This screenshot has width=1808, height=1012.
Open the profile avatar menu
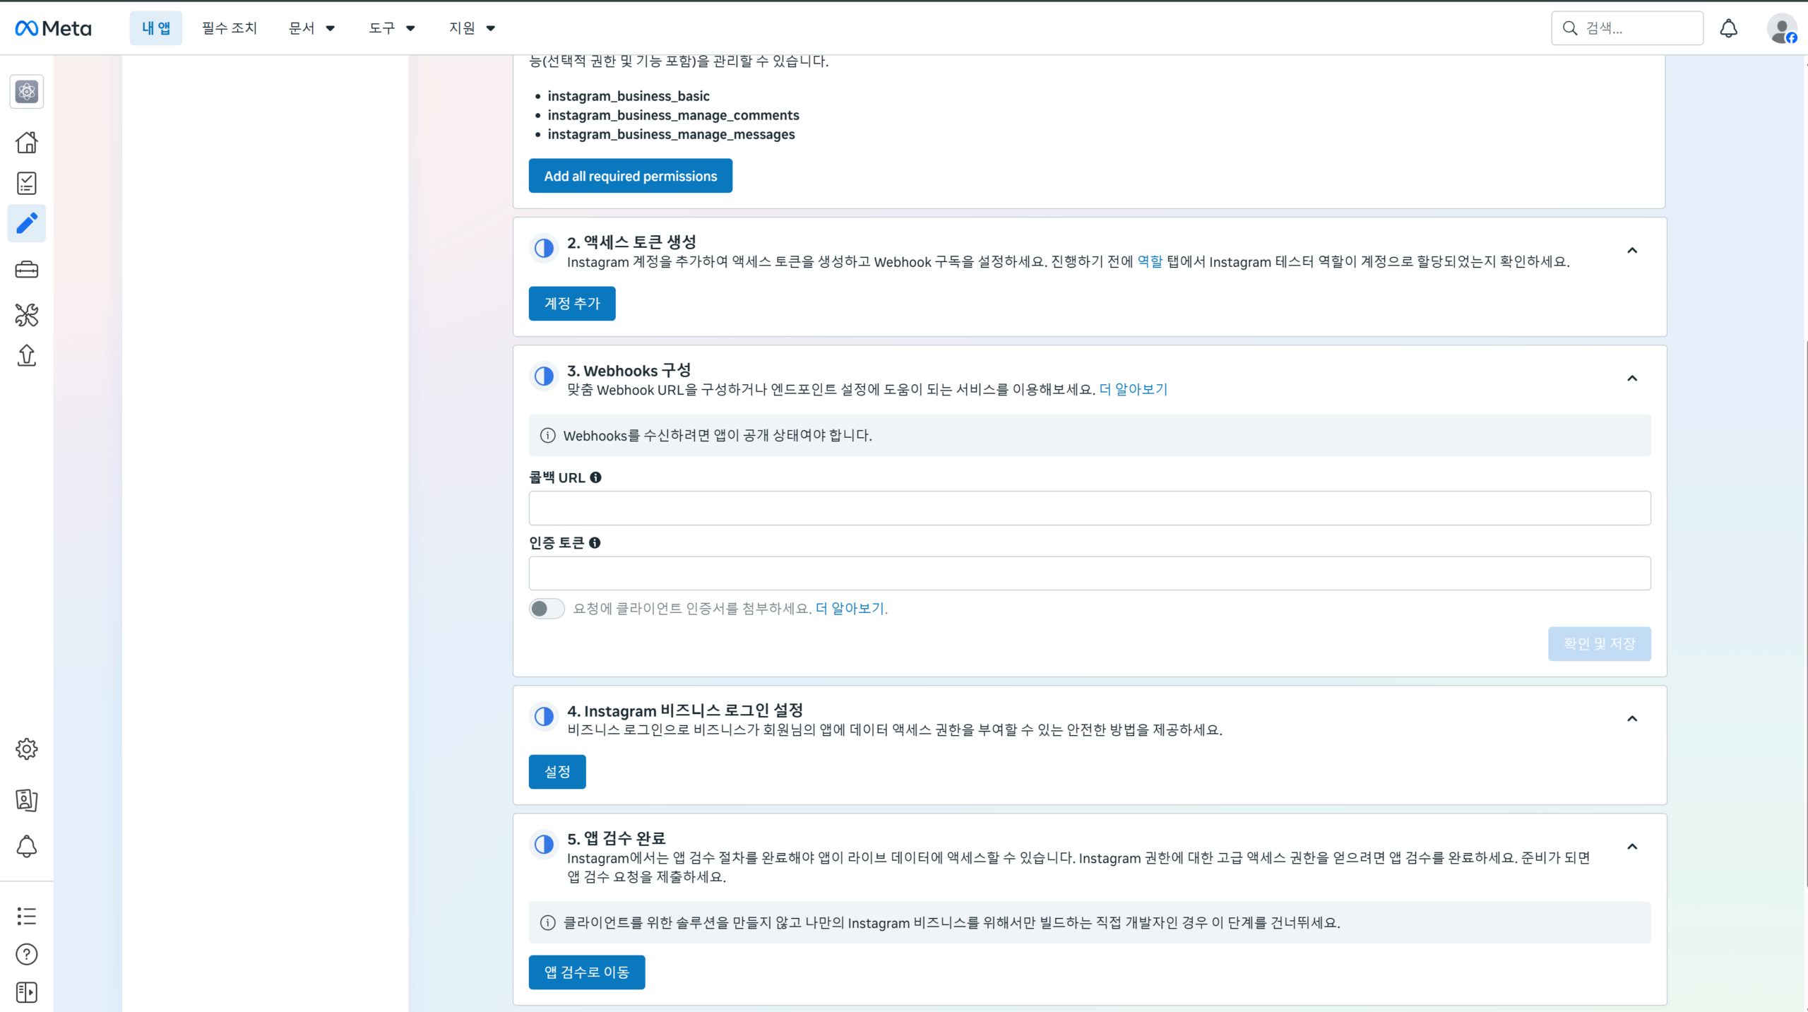tap(1782, 28)
